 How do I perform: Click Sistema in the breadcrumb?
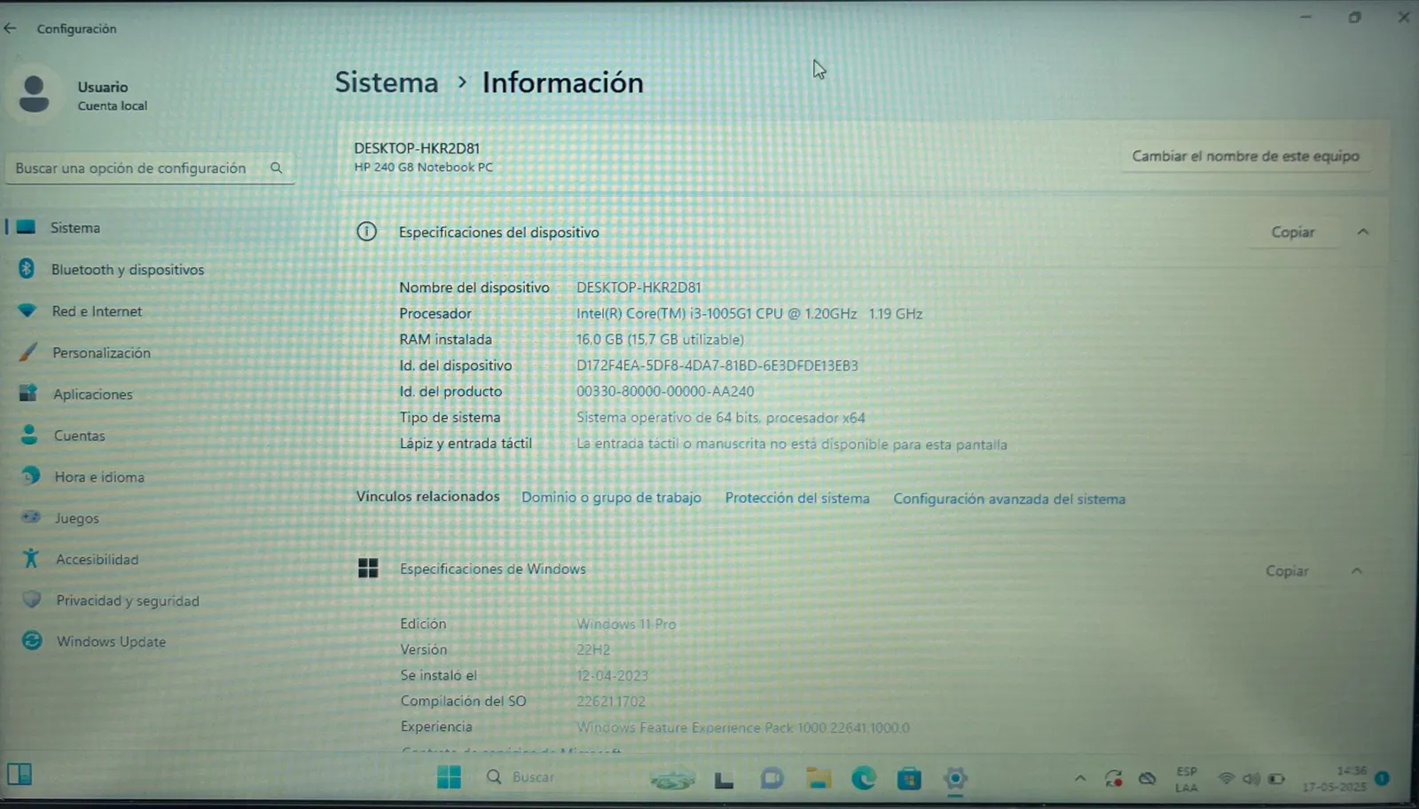(x=387, y=82)
